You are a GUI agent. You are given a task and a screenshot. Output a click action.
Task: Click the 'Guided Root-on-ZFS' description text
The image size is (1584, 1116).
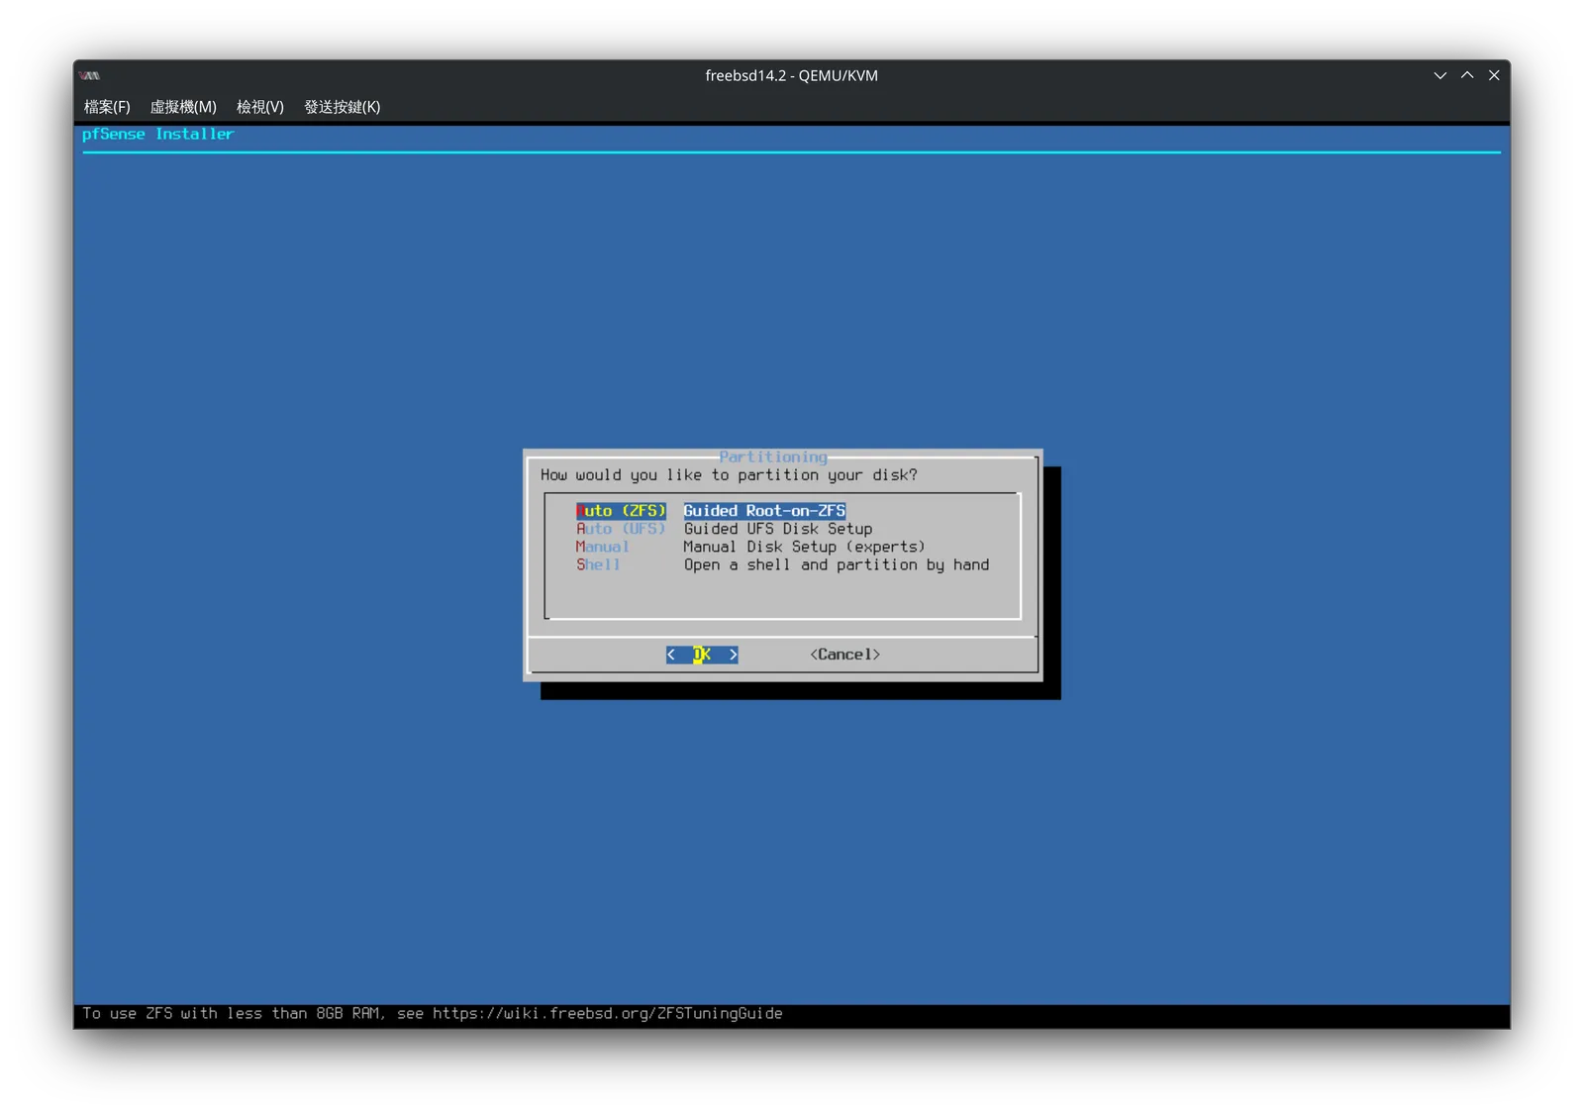[764, 511]
